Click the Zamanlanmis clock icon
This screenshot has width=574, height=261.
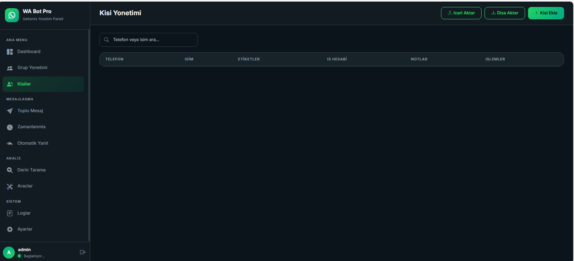click(10, 127)
